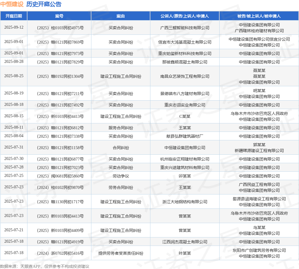Click defendant 广西民益工程有限公司
This screenshot has height=269, width=299.
(259, 184)
